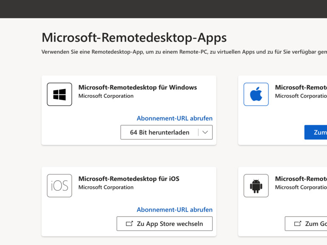This screenshot has height=245, width=327.
Task: Click Microsoft Corporation text under Windows title
Action: click(x=106, y=96)
